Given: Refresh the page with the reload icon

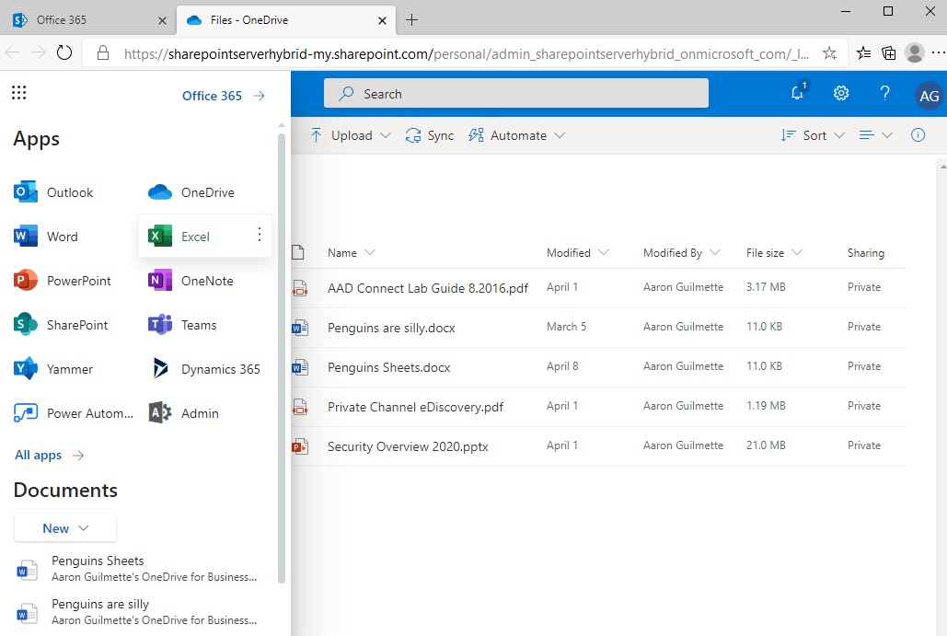Looking at the screenshot, I should [64, 53].
